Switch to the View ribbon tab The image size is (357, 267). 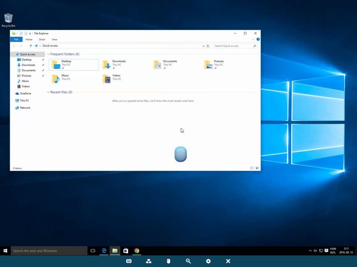pyautogui.click(x=55, y=40)
